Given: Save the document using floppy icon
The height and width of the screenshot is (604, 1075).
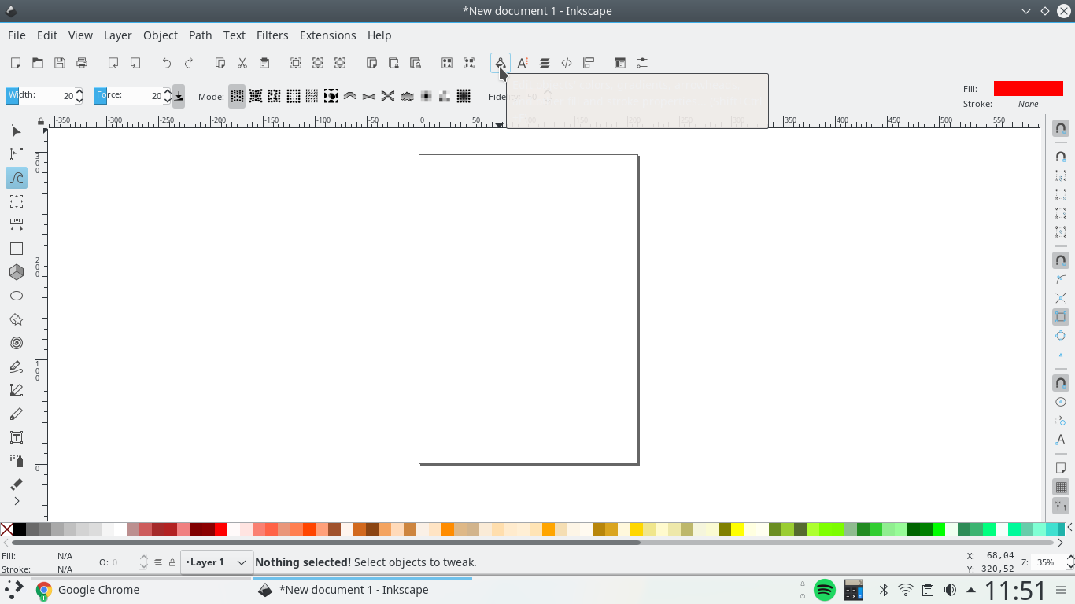Looking at the screenshot, I should (59, 63).
